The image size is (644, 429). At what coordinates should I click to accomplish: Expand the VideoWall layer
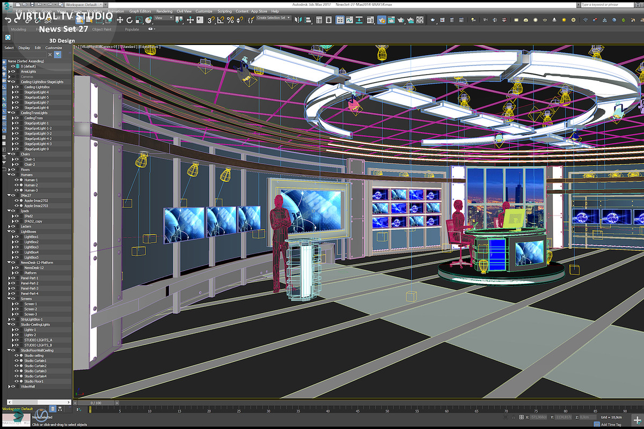pos(9,386)
